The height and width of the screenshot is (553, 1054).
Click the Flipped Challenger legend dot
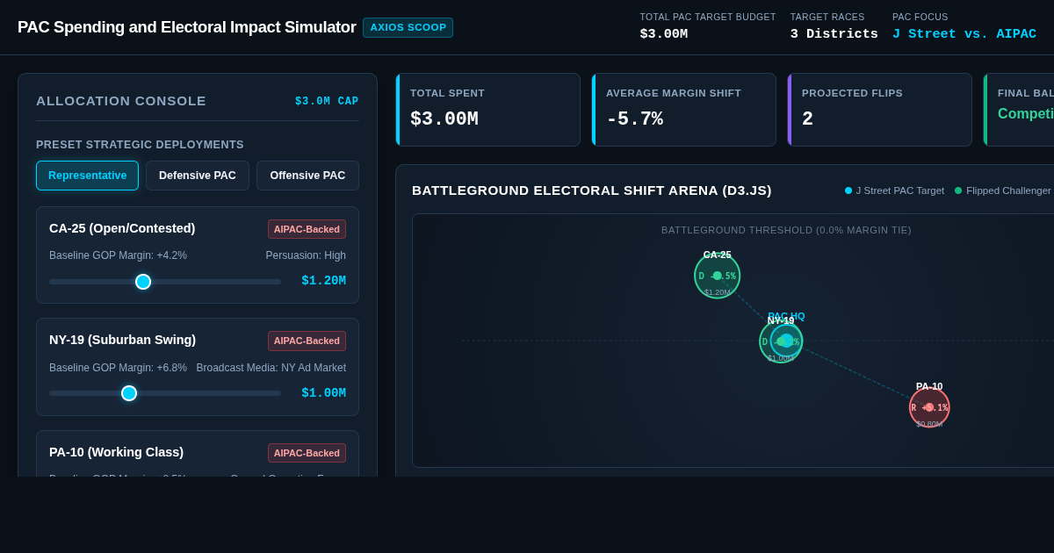click(958, 190)
